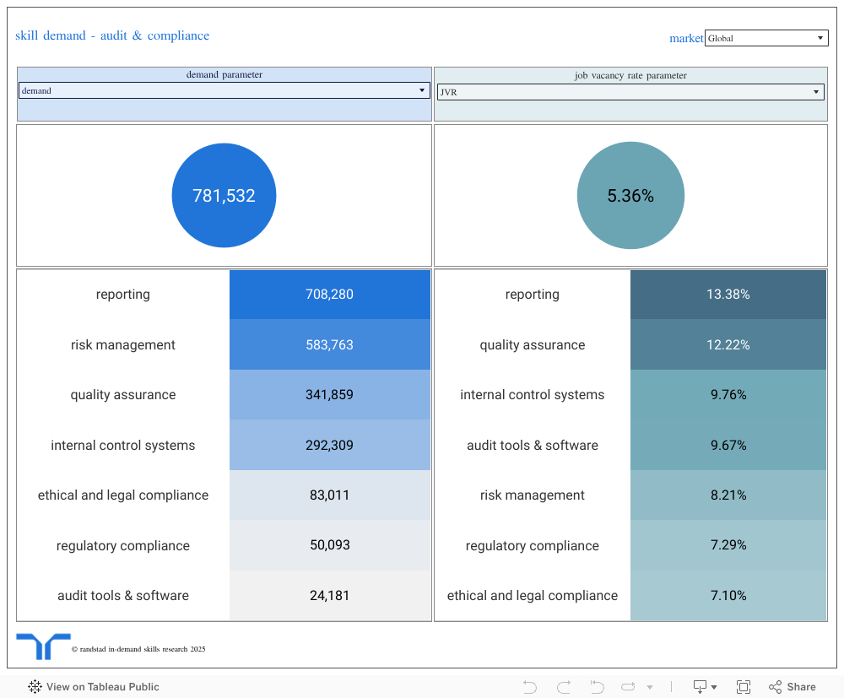Click the risk management 583,763 cell
This screenshot has height=698, width=844.
329,344
